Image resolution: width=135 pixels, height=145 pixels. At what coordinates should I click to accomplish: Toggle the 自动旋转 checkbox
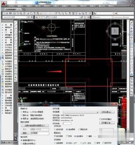click(55, 136)
